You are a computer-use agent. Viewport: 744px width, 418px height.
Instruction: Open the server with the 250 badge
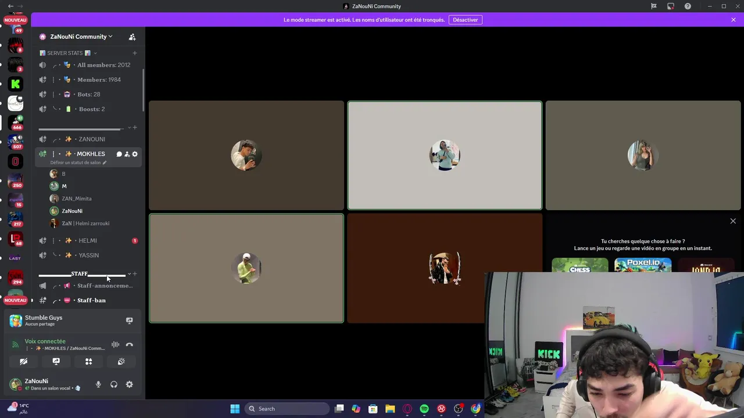(16, 181)
